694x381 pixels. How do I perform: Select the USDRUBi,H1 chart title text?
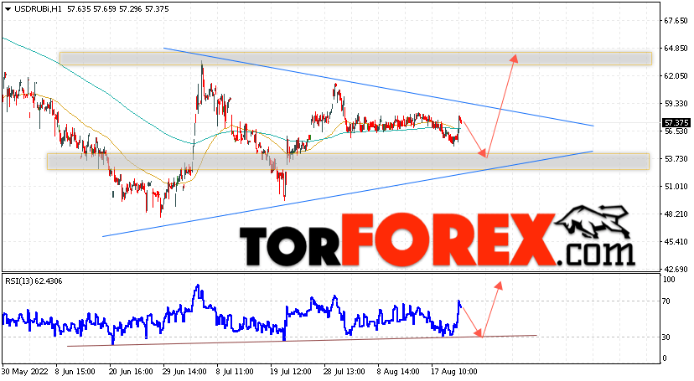coord(38,9)
